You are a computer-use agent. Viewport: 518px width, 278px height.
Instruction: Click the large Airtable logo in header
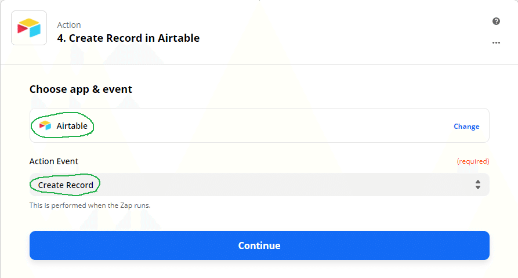[x=29, y=28]
